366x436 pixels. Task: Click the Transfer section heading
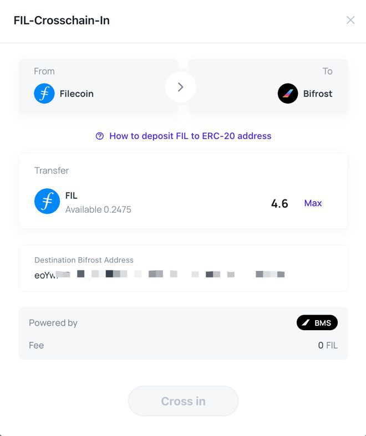click(x=52, y=171)
